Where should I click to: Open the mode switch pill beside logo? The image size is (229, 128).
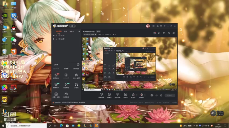tap(73, 26)
